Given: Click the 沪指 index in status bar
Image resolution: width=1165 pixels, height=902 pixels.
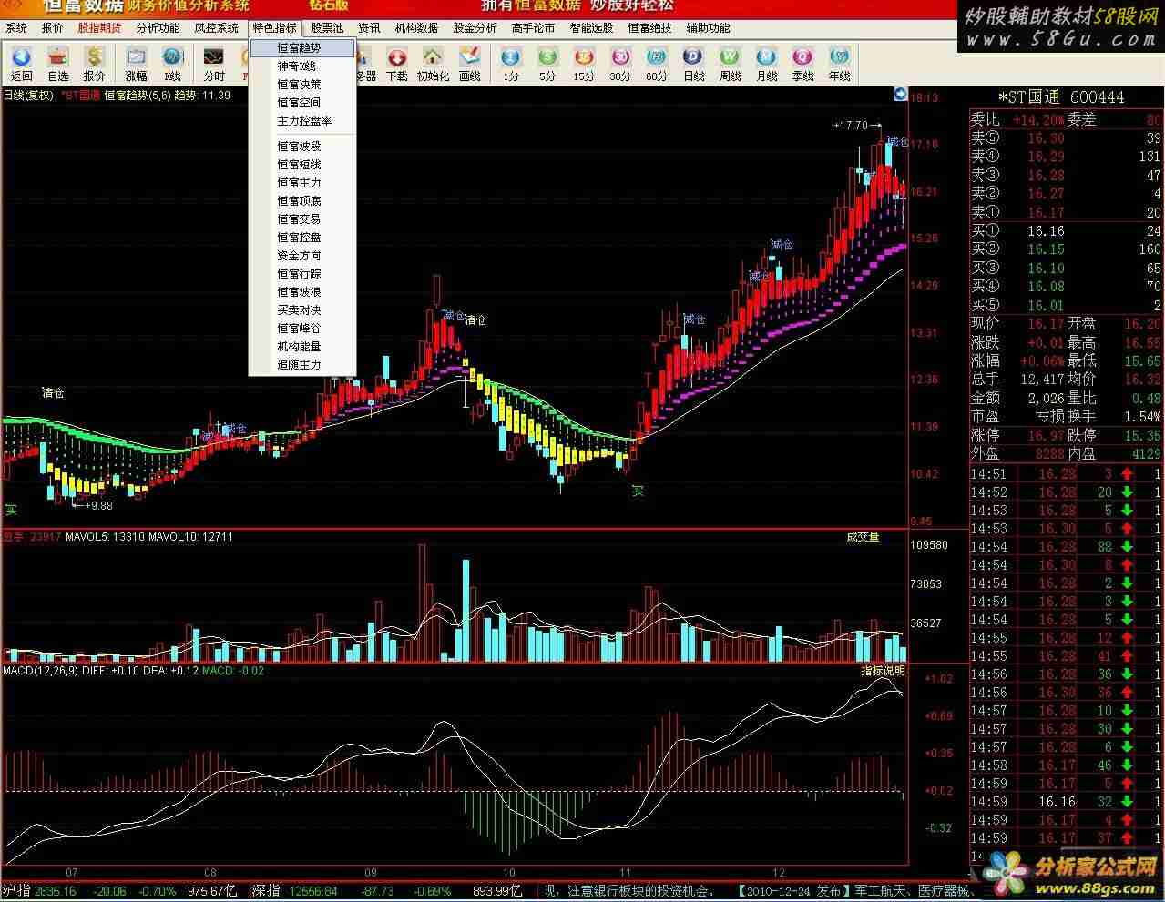Looking at the screenshot, I should point(15,891).
